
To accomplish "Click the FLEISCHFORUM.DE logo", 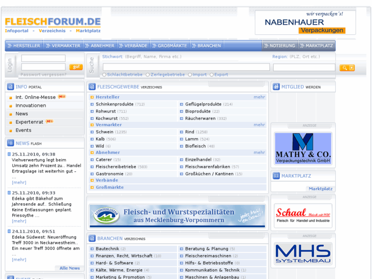I will click(x=53, y=25).
